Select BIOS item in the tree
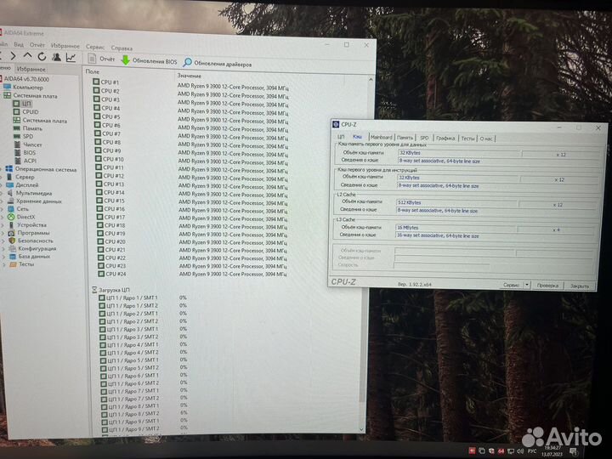Viewport: 612px width, 459px height. 29,153
